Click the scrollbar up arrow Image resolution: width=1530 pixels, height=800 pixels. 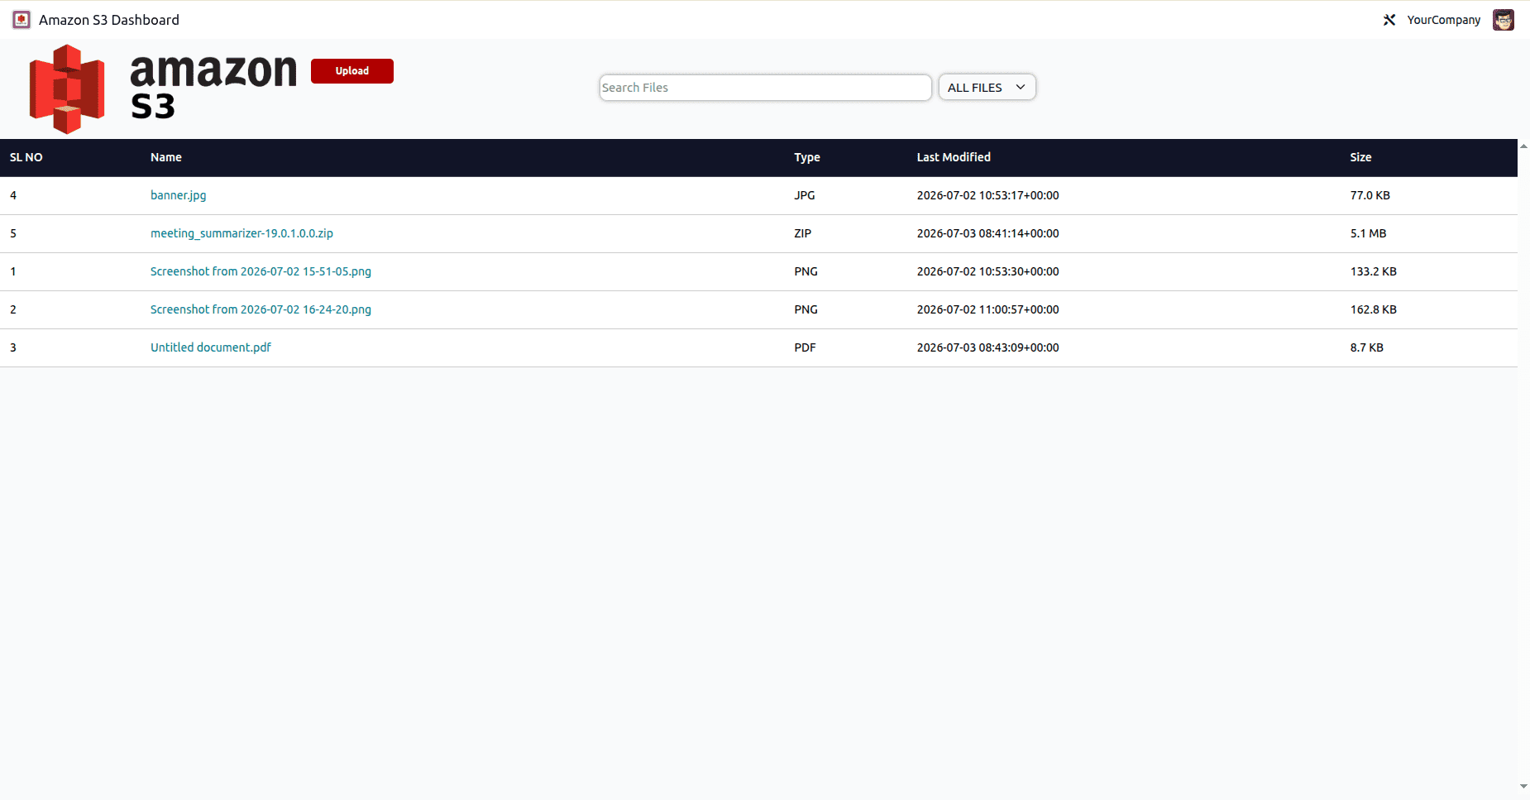pos(1523,146)
